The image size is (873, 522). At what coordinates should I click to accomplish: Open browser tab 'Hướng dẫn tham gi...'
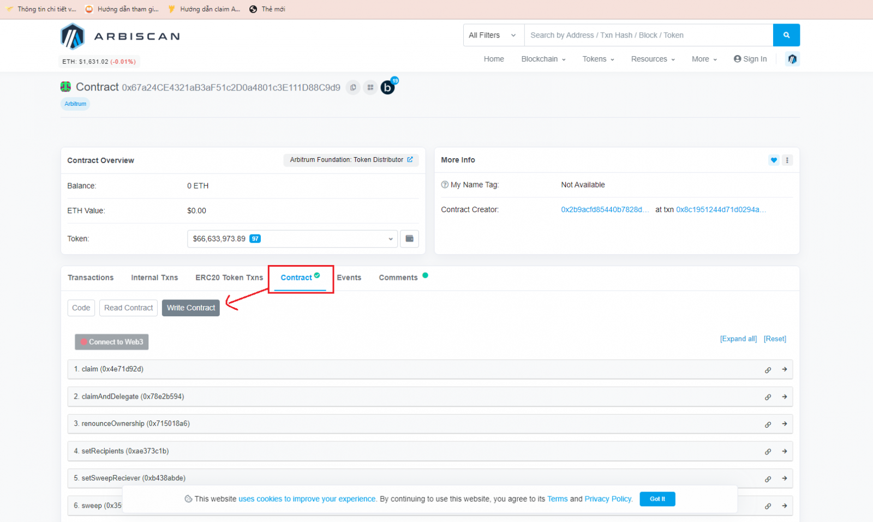pyautogui.click(x=122, y=9)
